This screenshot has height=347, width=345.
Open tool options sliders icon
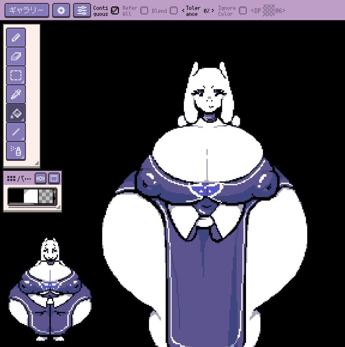tap(82, 11)
